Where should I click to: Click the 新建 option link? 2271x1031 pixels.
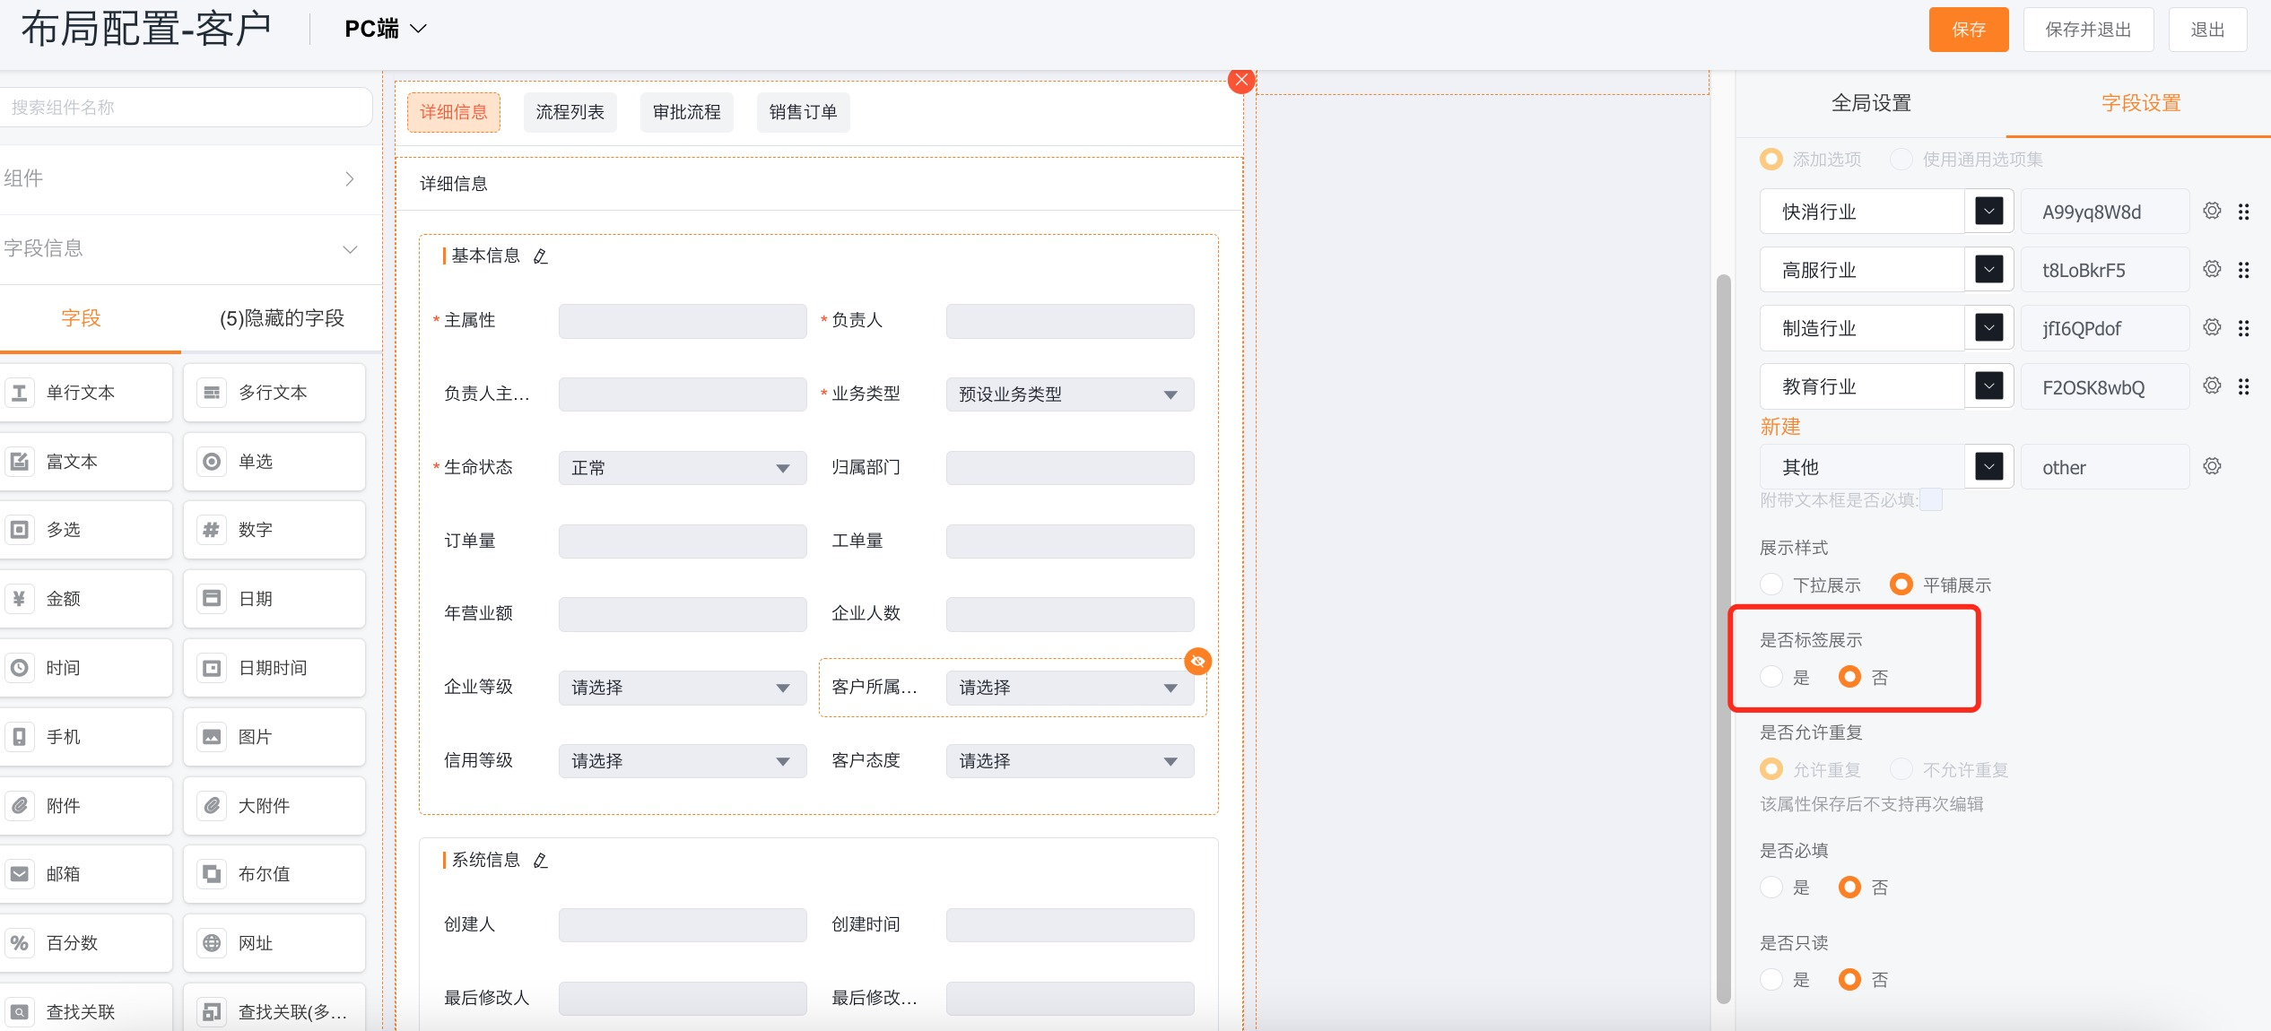click(x=1780, y=427)
